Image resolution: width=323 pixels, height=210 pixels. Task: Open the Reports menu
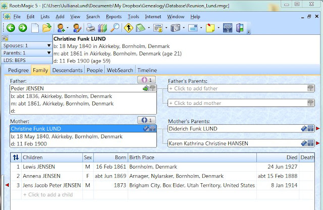[x=114, y=17]
